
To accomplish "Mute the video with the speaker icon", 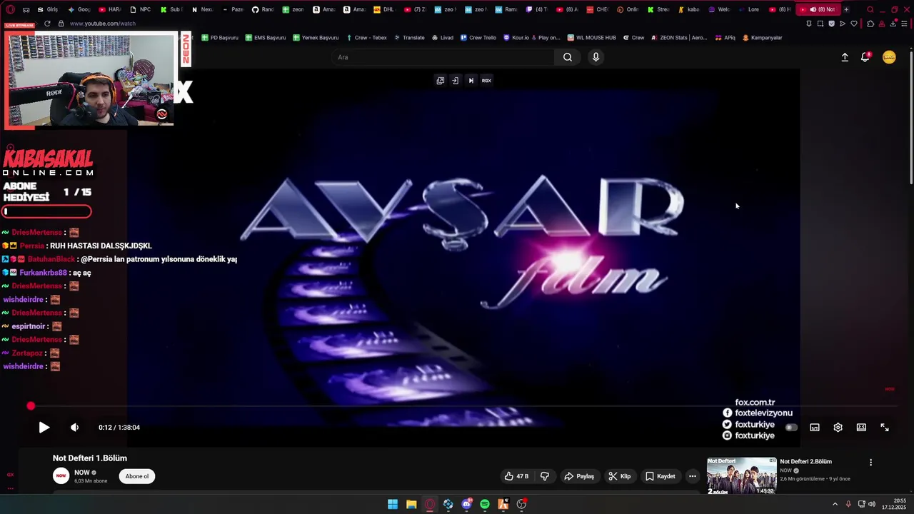I will (75, 427).
